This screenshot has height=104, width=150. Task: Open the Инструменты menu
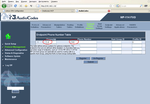click(x=44, y=1)
